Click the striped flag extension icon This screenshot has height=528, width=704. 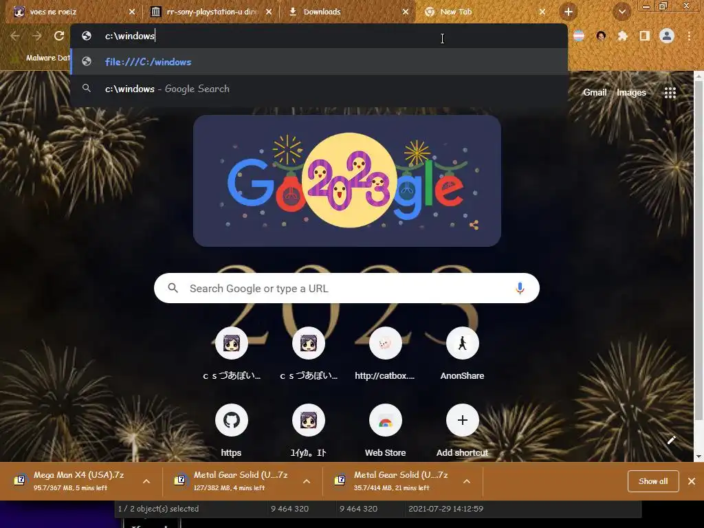pos(579,36)
